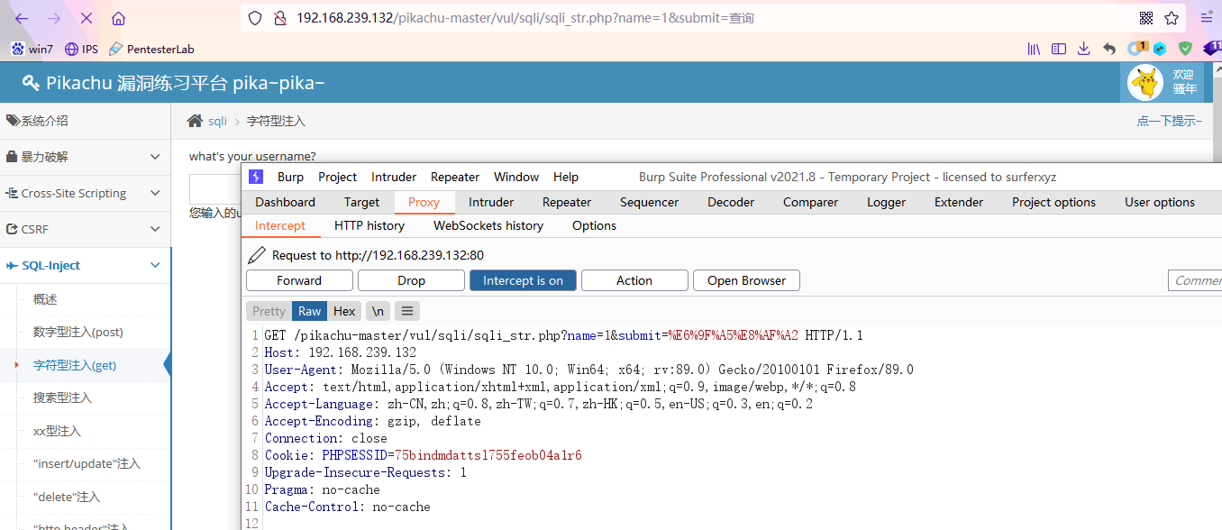Switch to the Comparer tab
This screenshot has width=1222, height=530.
pyautogui.click(x=810, y=202)
